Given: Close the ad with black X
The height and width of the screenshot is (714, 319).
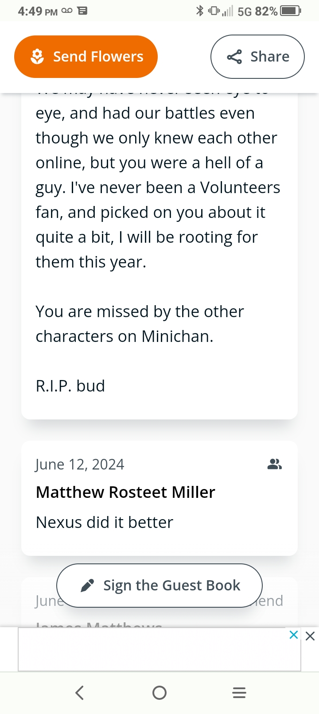Looking at the screenshot, I should [x=310, y=636].
